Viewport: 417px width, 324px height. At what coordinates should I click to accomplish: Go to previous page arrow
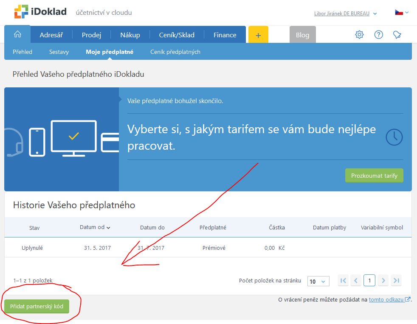coord(356,281)
